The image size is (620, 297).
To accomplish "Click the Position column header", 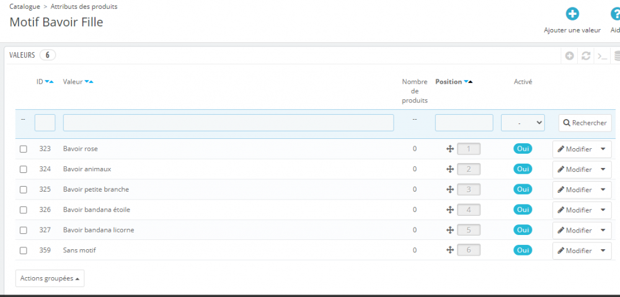I will (449, 81).
